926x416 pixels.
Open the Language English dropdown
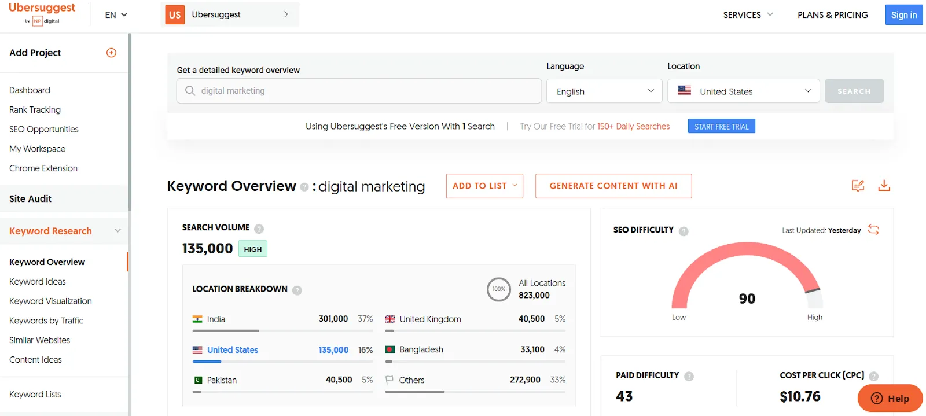[604, 91]
